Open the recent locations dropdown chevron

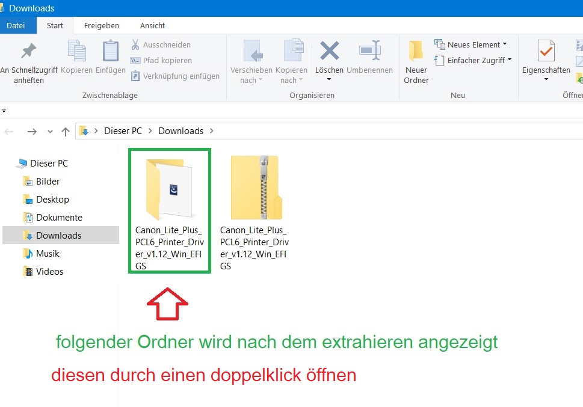tap(50, 132)
